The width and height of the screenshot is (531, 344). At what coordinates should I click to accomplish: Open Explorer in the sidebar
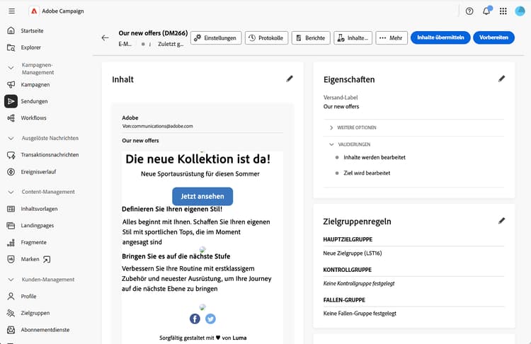31,47
